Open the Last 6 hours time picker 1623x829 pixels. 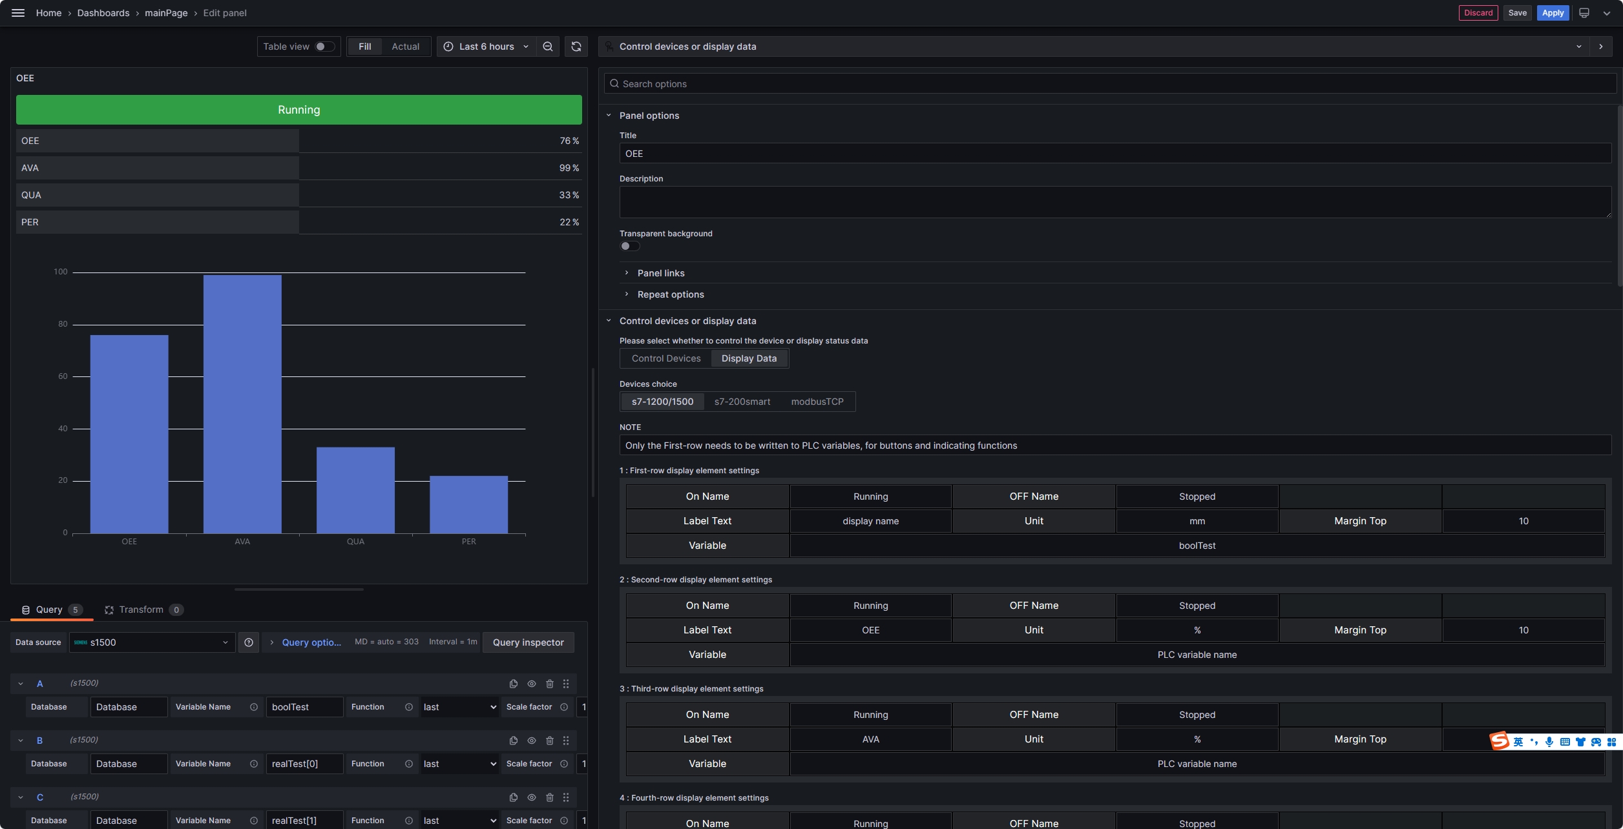tap(487, 46)
